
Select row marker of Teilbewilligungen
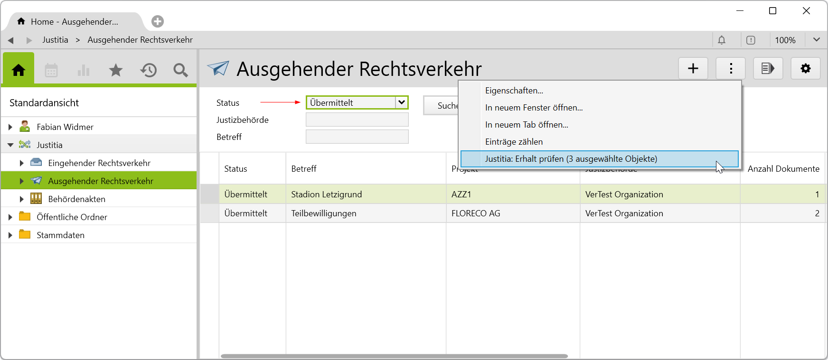pyautogui.click(x=209, y=213)
